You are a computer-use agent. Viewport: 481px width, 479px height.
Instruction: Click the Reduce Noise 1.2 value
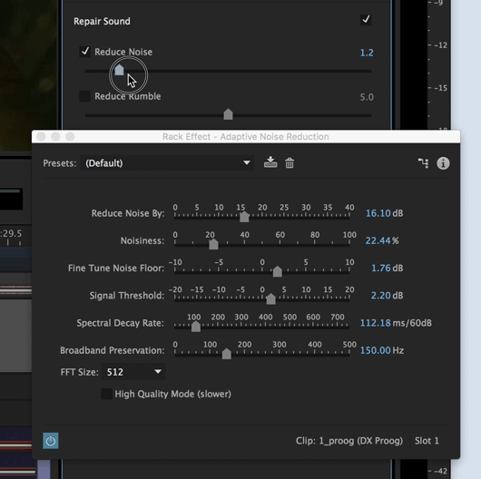[x=367, y=53]
